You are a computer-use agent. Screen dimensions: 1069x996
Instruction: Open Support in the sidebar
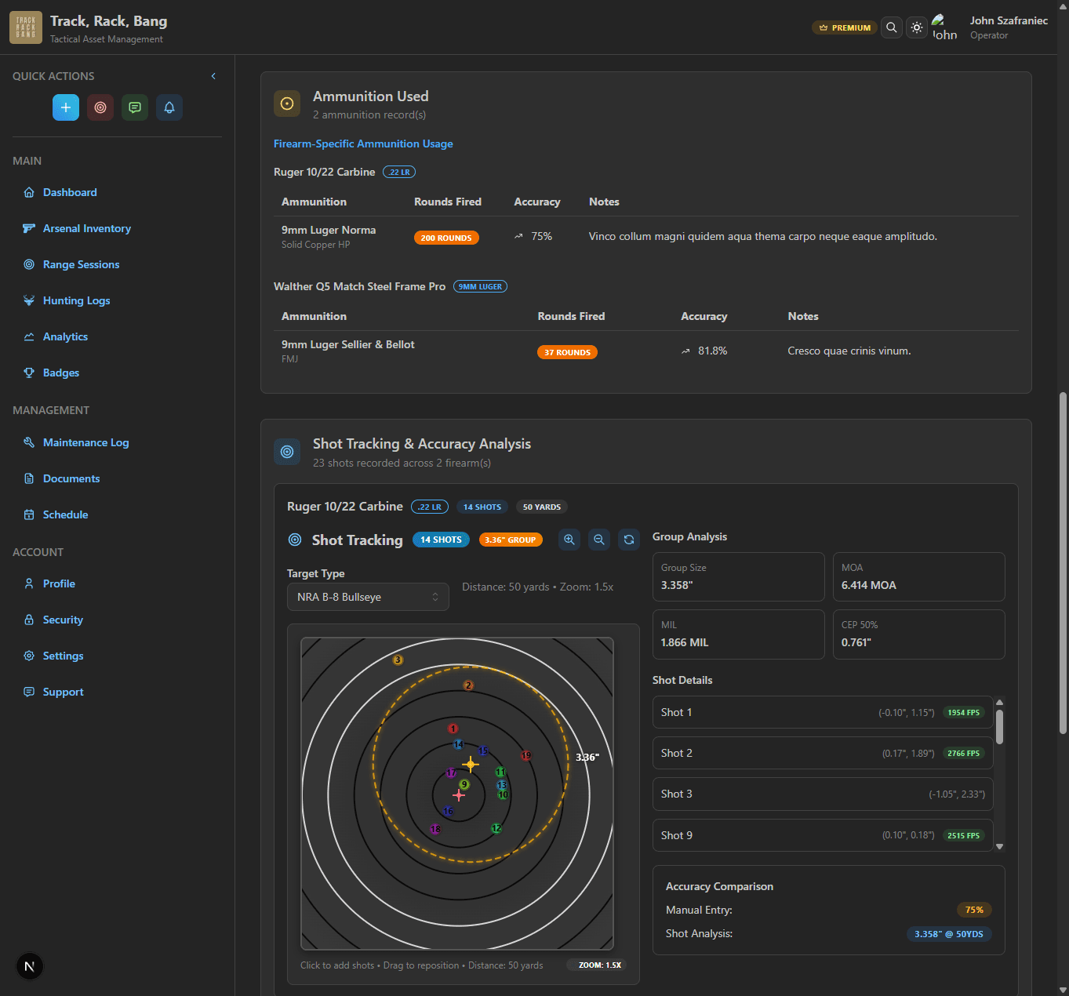[63, 692]
